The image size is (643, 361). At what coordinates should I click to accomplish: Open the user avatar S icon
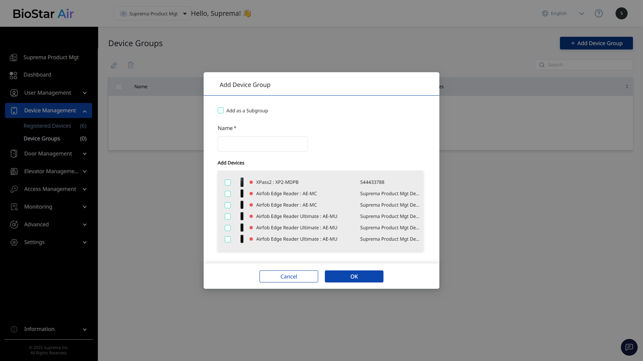coord(621,13)
